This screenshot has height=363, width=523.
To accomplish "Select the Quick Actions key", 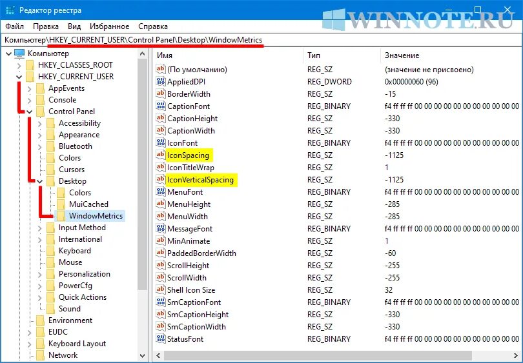I will (x=83, y=297).
